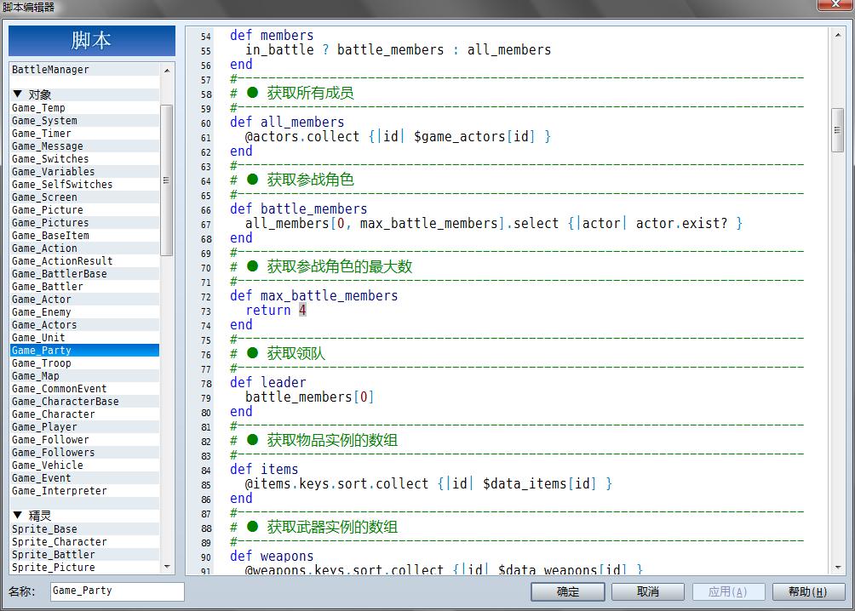This screenshot has width=855, height=611.
Task: Collapse the 对象 section triangle
Action: click(17, 94)
